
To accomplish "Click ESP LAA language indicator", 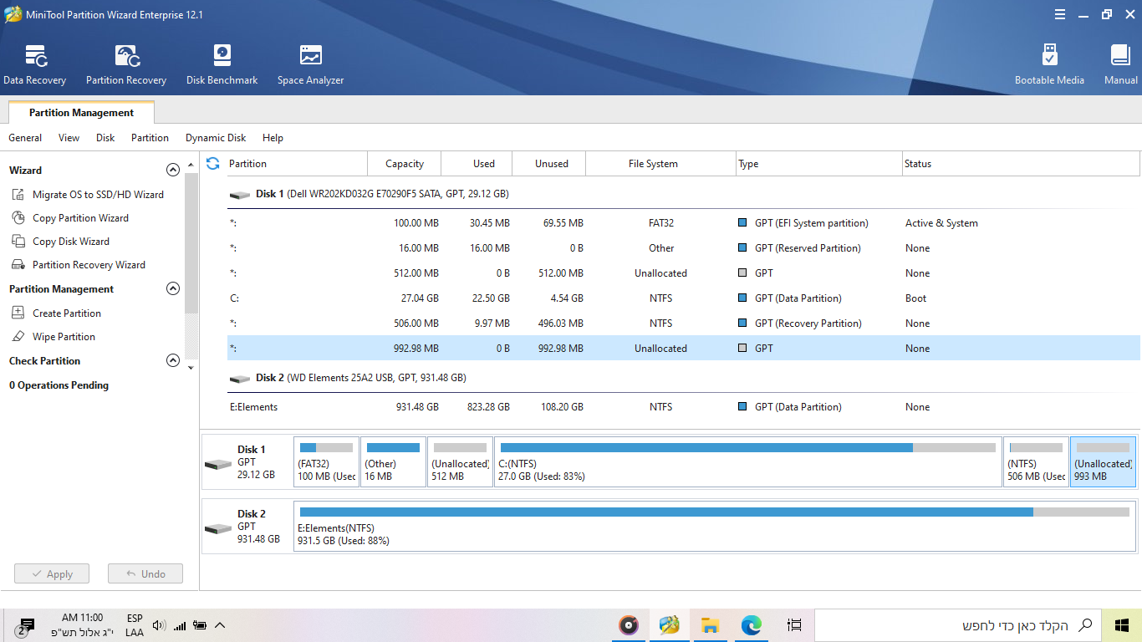I will coord(135,625).
